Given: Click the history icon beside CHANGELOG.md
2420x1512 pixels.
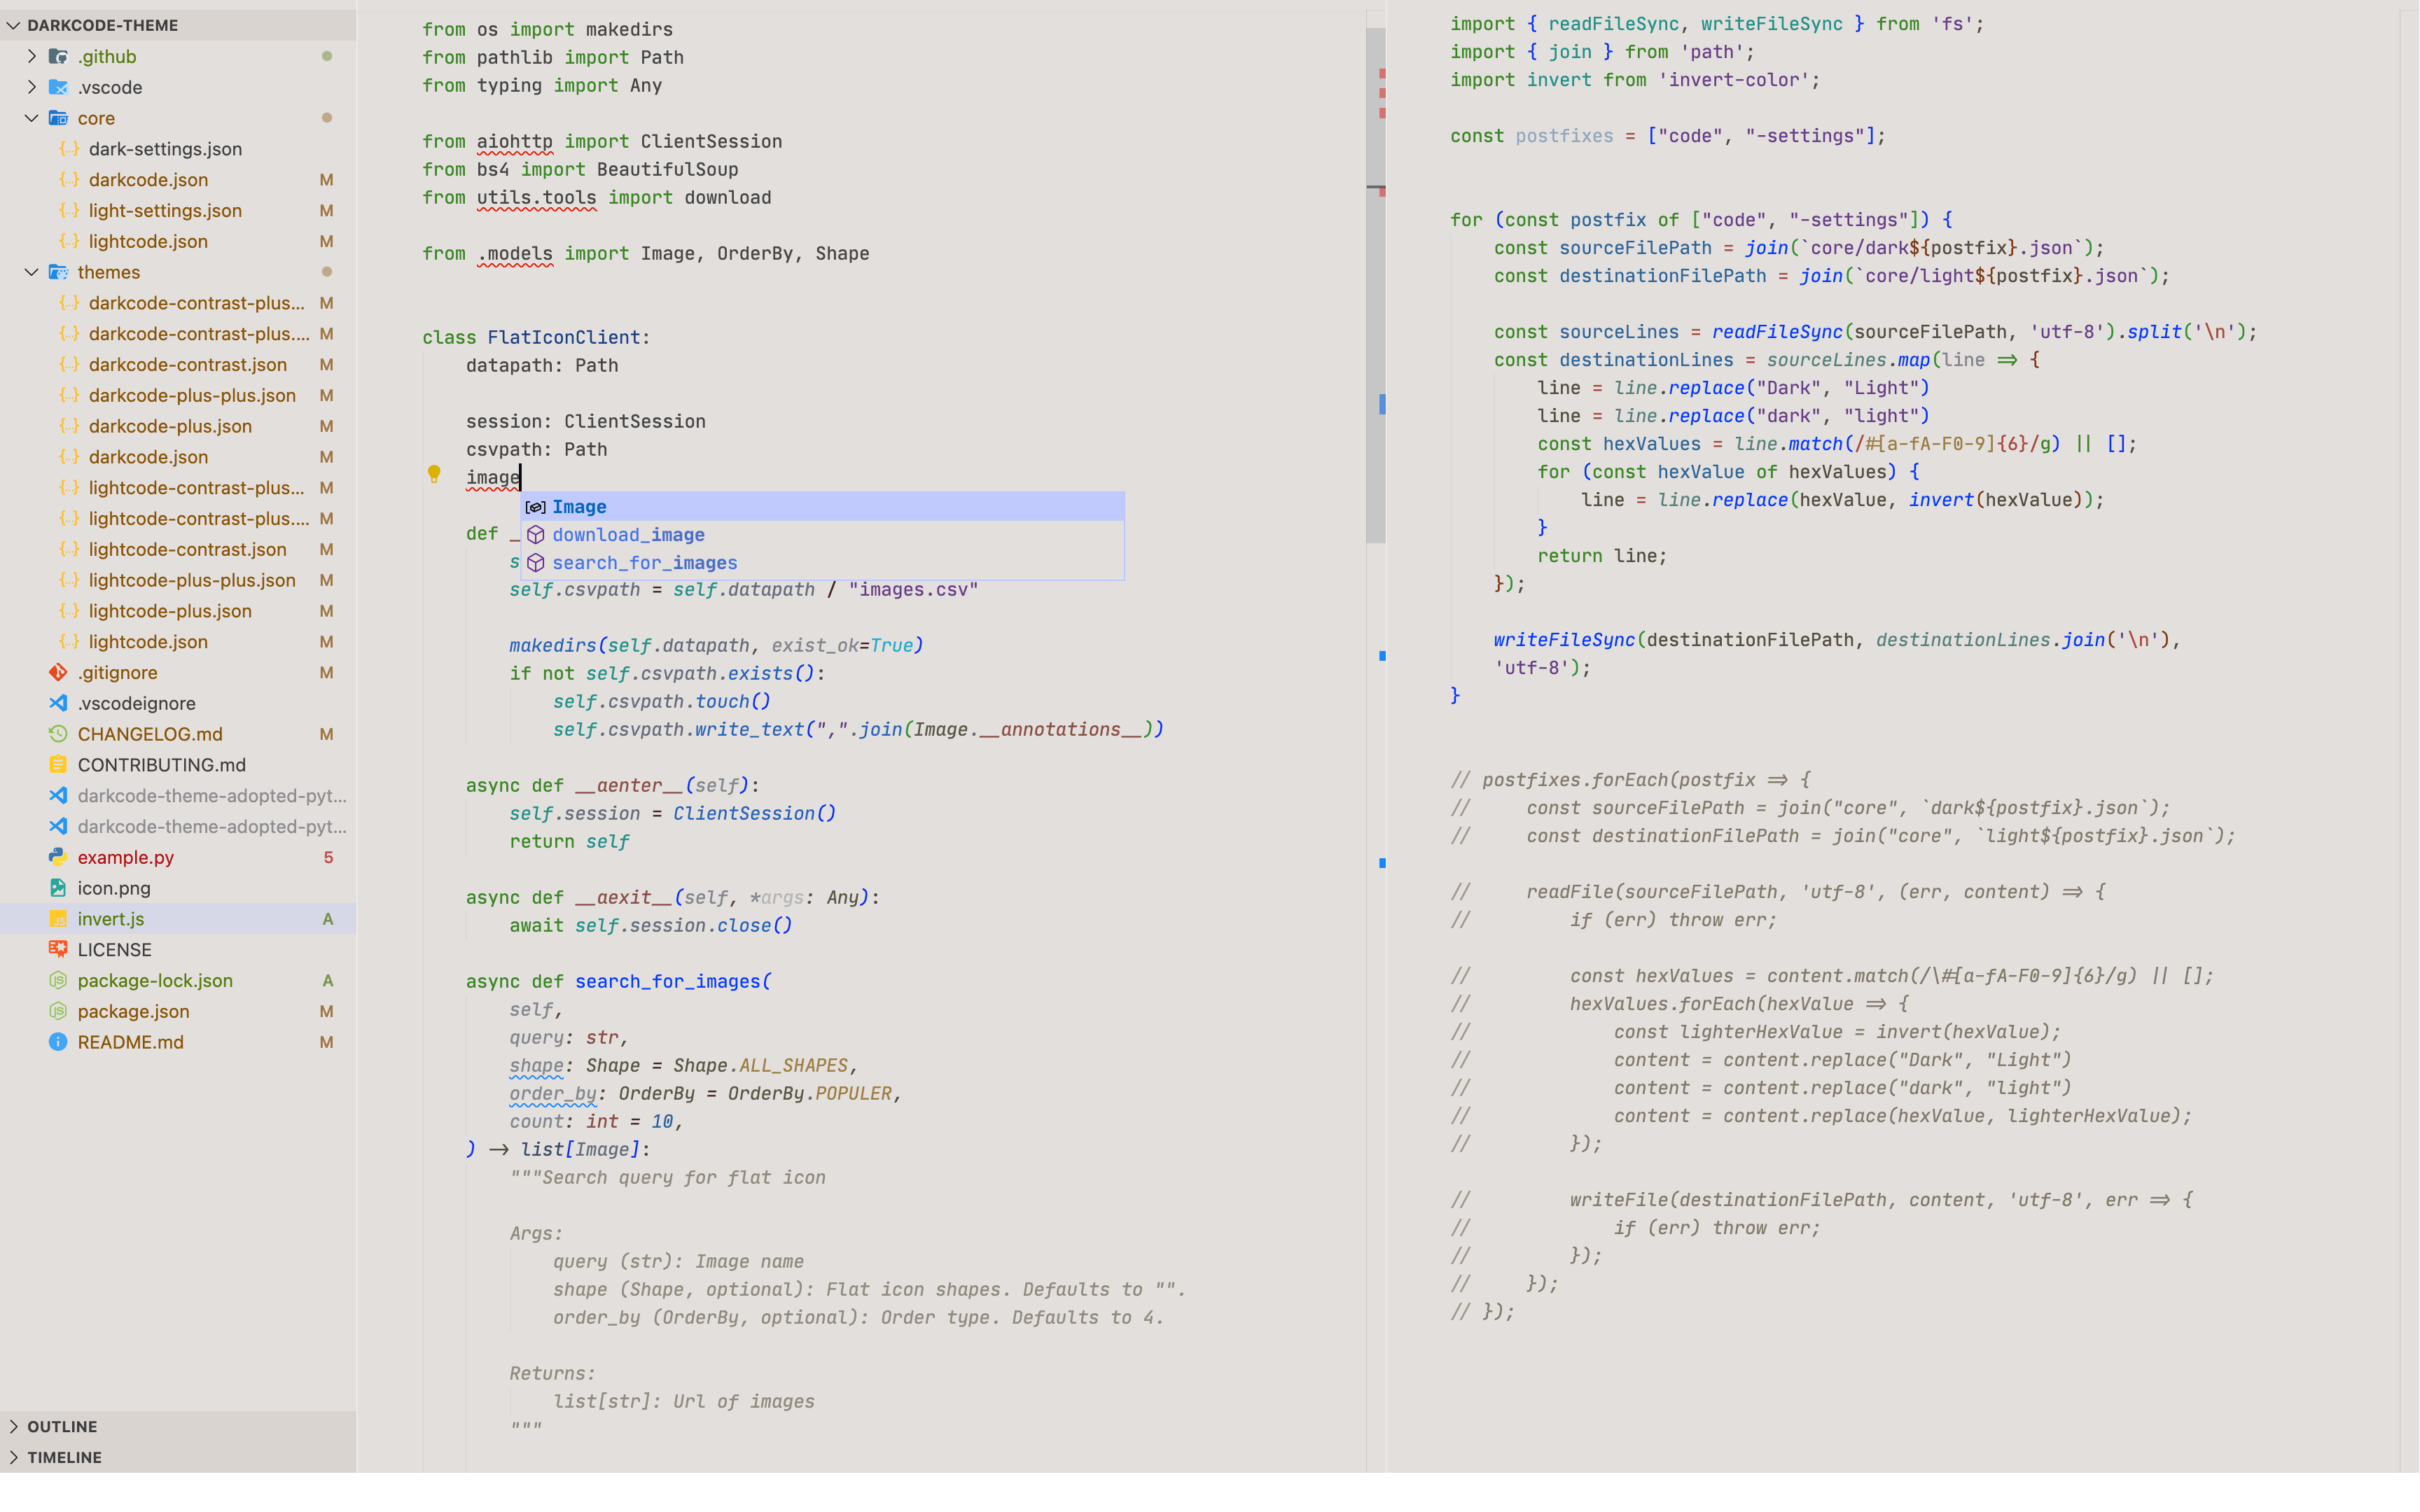Looking at the screenshot, I should click(58, 734).
